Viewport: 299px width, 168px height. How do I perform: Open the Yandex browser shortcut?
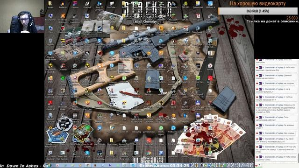(210, 67)
